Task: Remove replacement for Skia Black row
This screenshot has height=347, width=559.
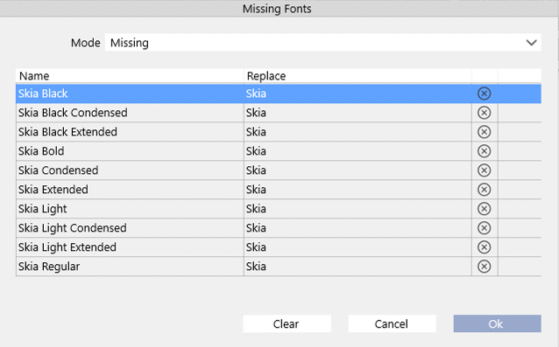Action: click(x=484, y=94)
